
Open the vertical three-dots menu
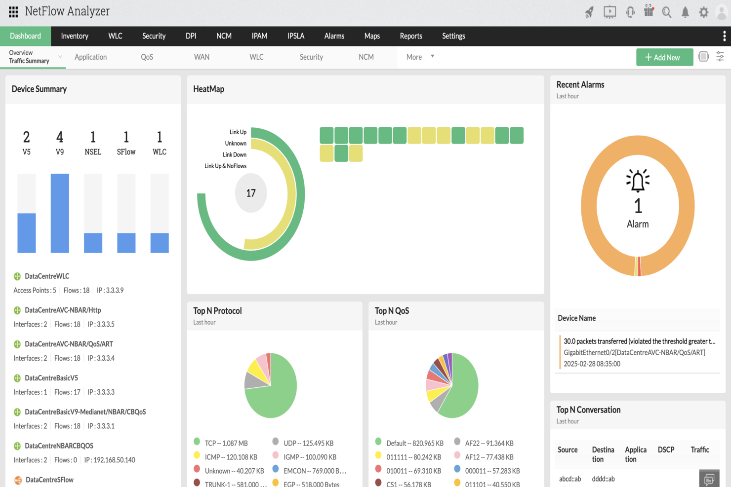tap(724, 36)
